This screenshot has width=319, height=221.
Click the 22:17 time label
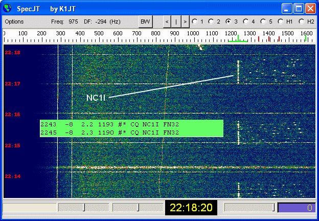click(13, 83)
